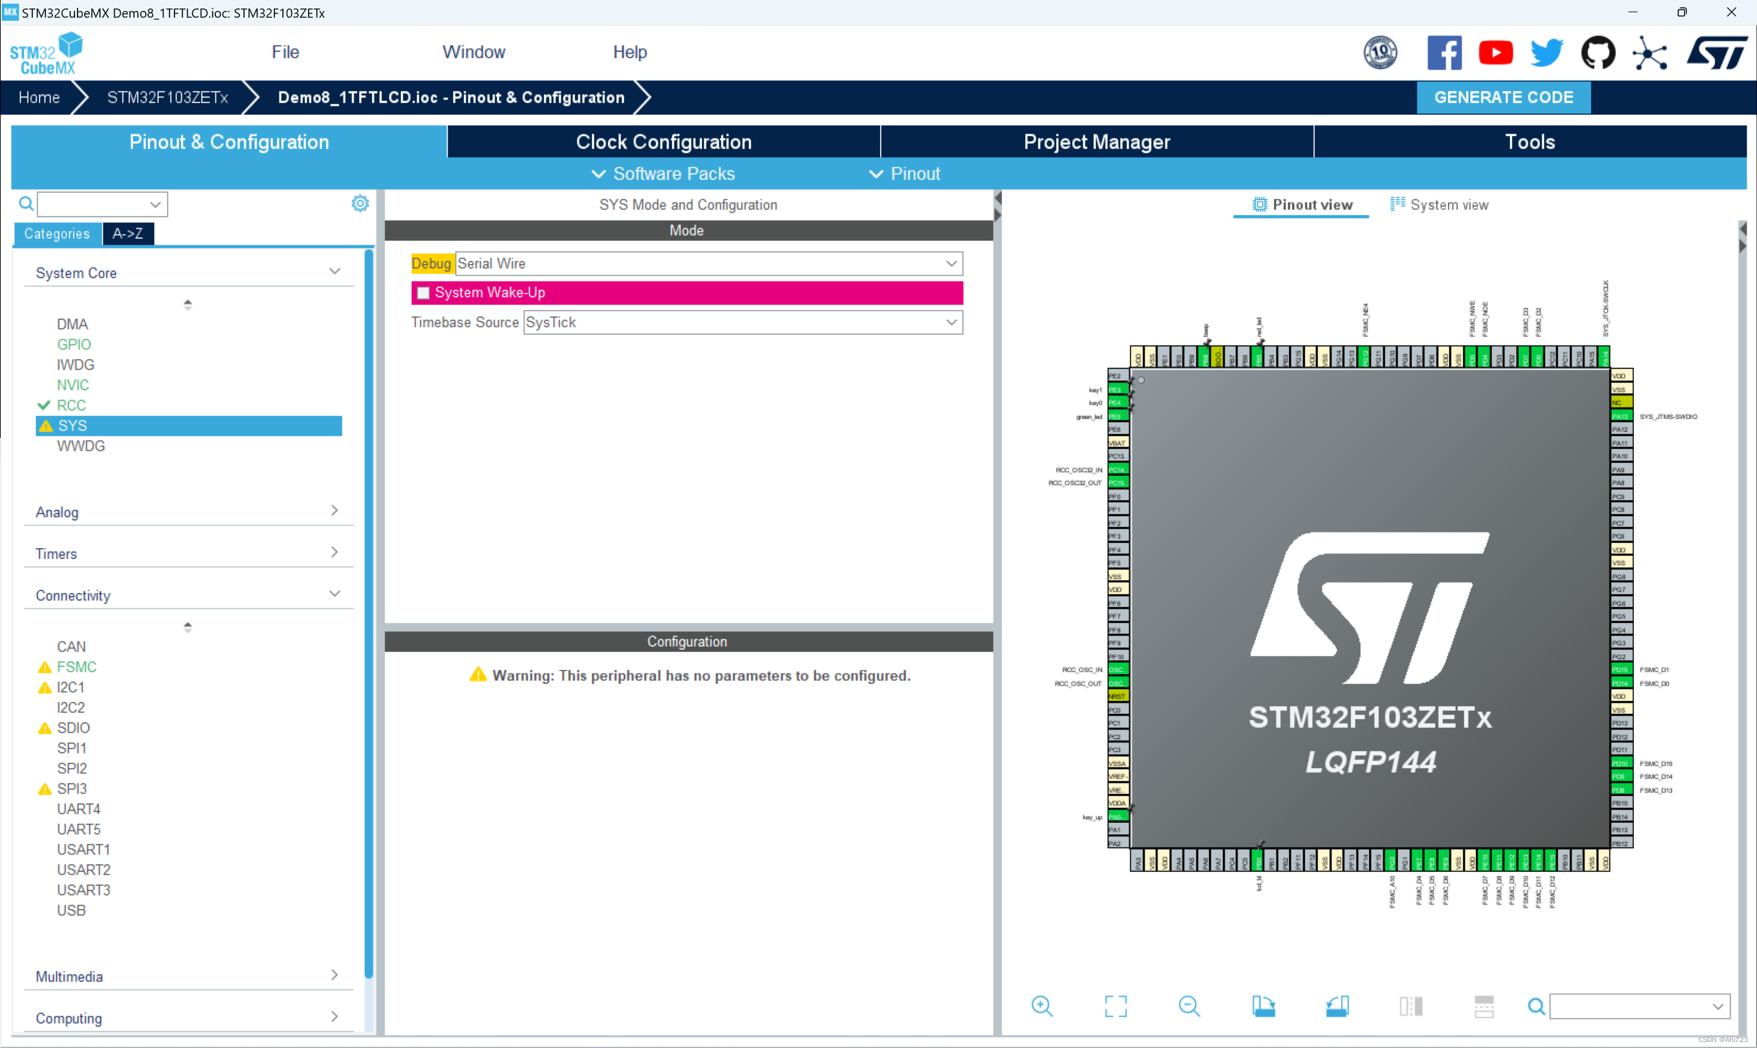Viewport: 1757px width, 1048px height.
Task: Rotate pinout view clockwise icon
Action: point(1263,1006)
